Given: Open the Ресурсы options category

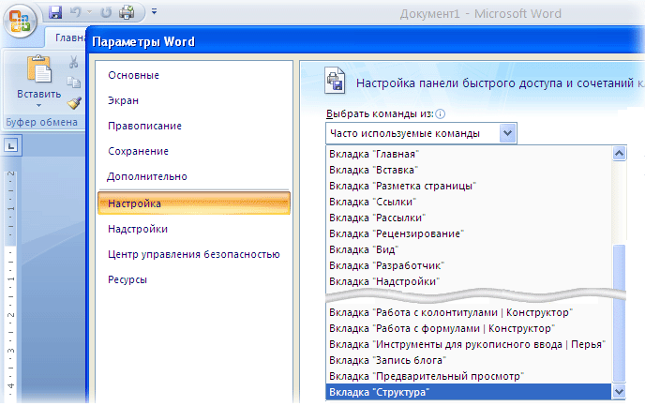Looking at the screenshot, I should click(x=127, y=279).
